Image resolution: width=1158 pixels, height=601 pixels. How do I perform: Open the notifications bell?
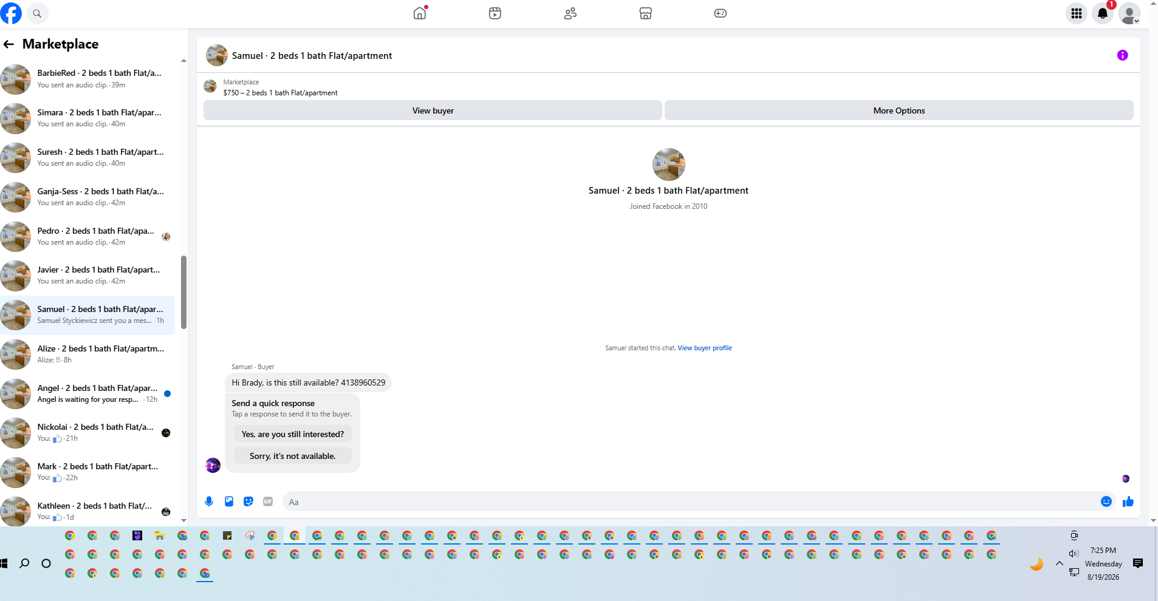1103,13
